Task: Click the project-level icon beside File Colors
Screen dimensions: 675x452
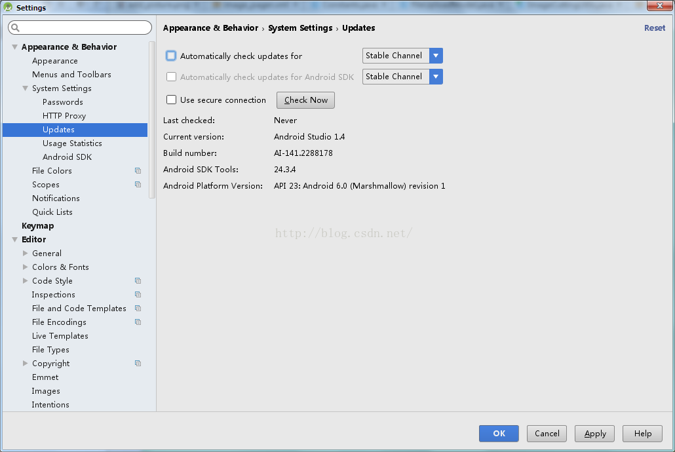Action: [x=138, y=171]
